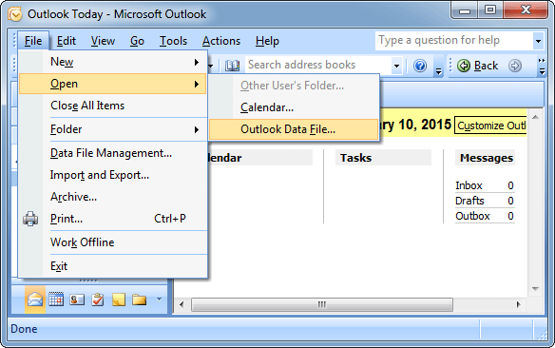Select Outlook Data File in submenu

pos(294,129)
